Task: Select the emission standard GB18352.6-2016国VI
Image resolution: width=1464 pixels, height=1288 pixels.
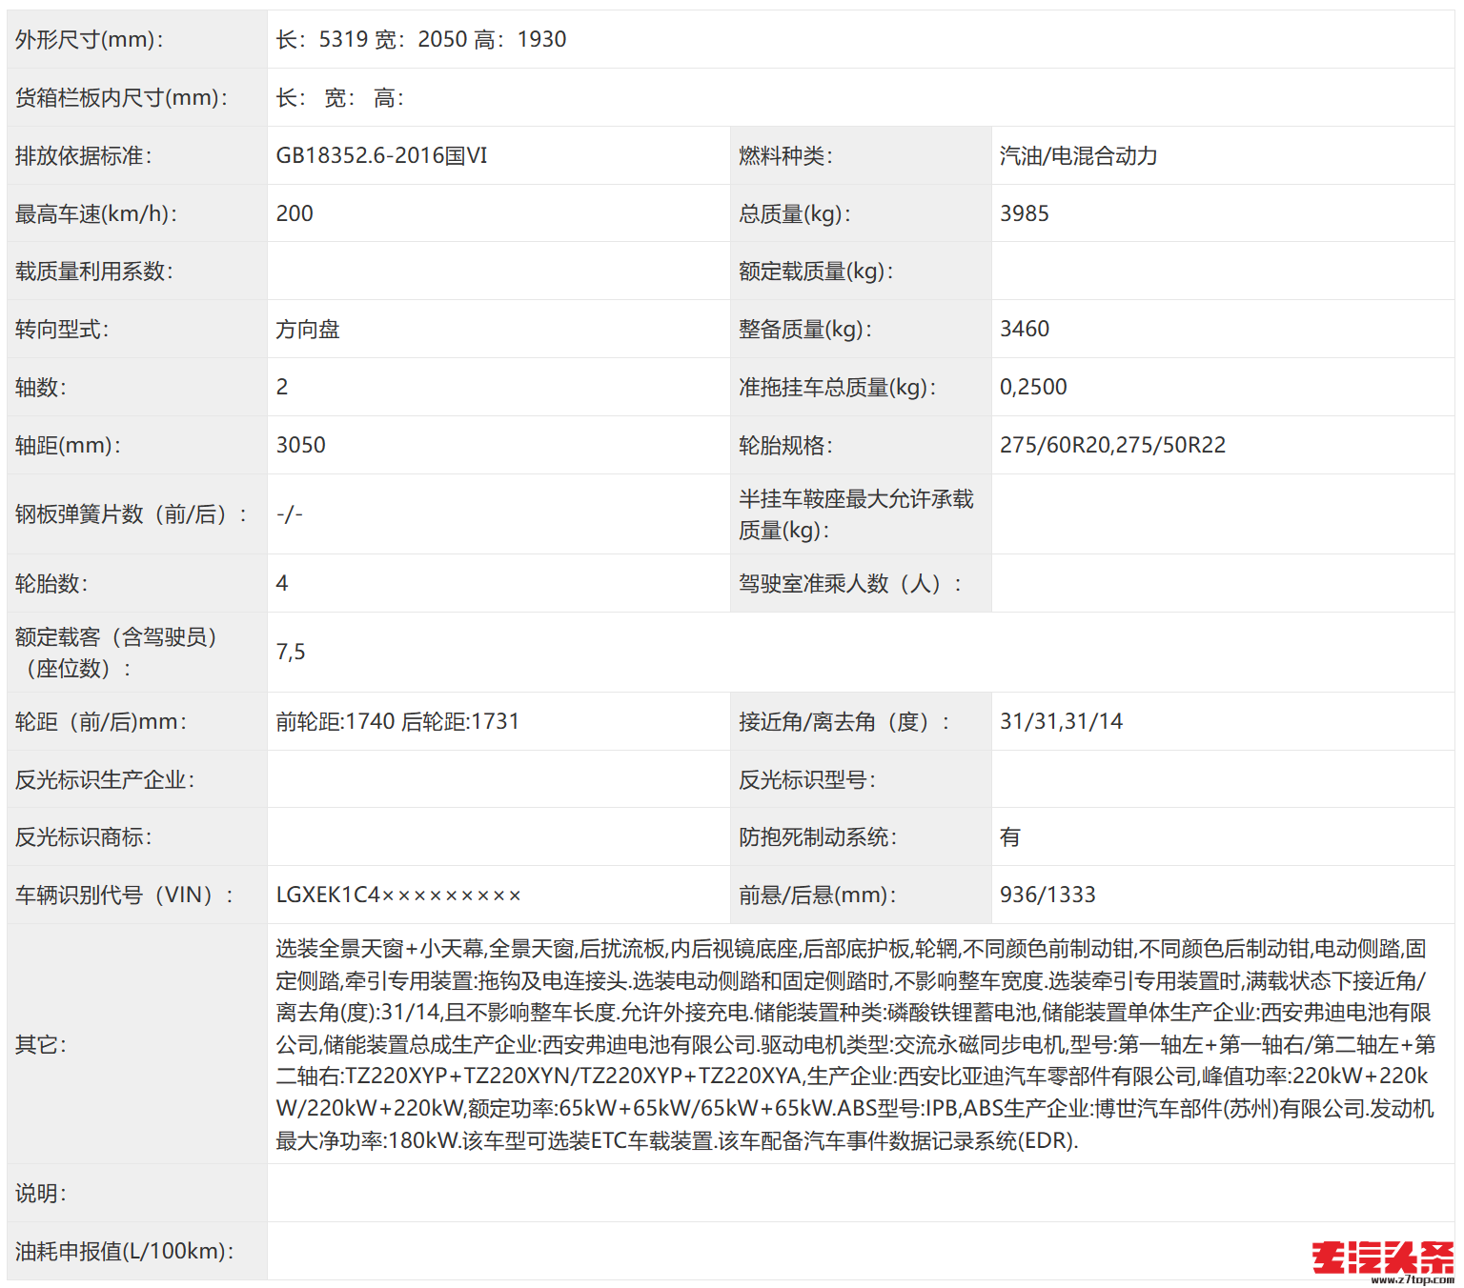Action: coord(381,155)
